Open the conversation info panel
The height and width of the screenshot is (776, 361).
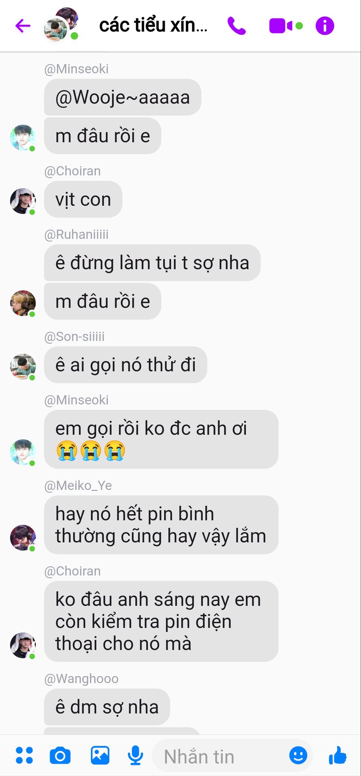coord(325,26)
